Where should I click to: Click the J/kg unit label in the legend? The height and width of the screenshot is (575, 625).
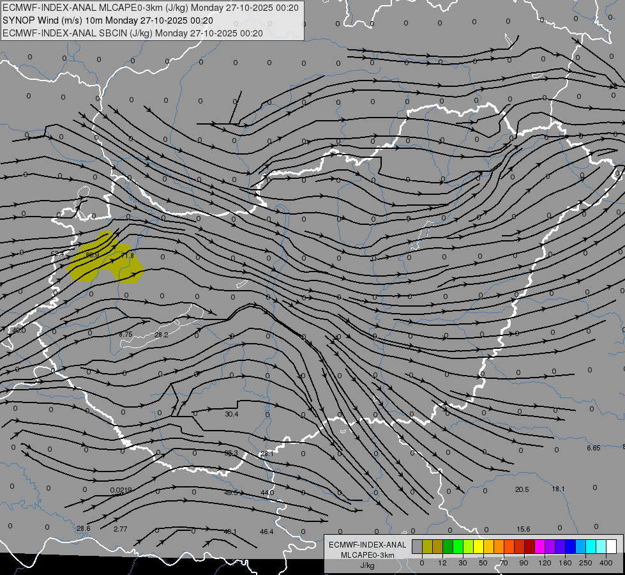pos(368,565)
